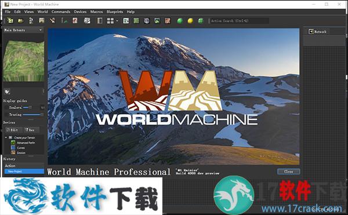This screenshot has width=348, height=215.
Task: Select the Erosion device in the tree
Action: pyautogui.click(x=21, y=153)
